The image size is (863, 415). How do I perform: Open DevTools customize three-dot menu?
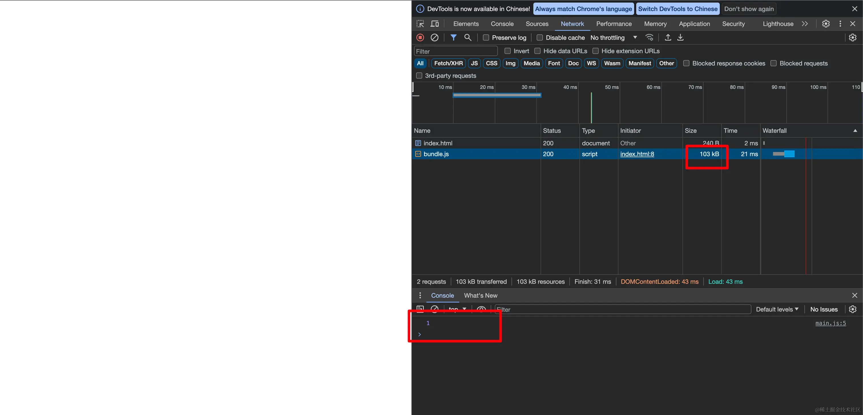pyautogui.click(x=840, y=24)
